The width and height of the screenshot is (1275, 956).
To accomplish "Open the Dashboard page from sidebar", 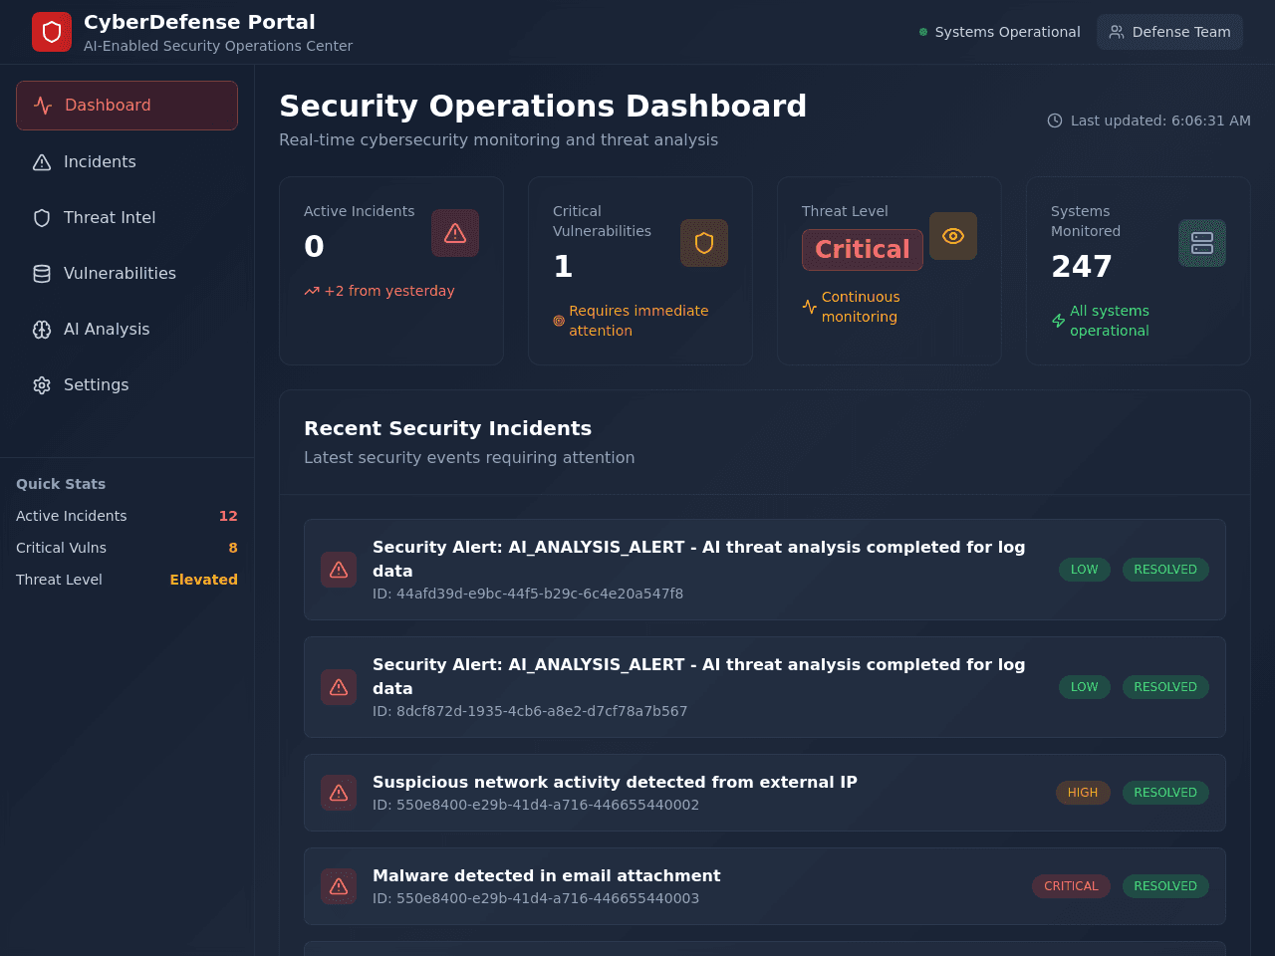I will tap(127, 106).
